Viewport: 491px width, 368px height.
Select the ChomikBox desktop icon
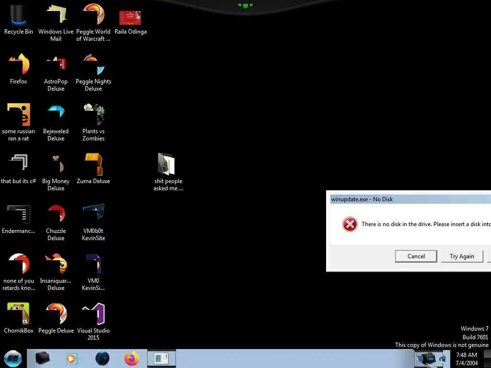(x=19, y=318)
